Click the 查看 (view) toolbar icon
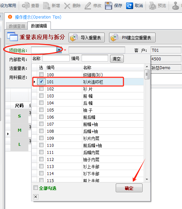This screenshot has height=209, width=182. tap(26, 6)
